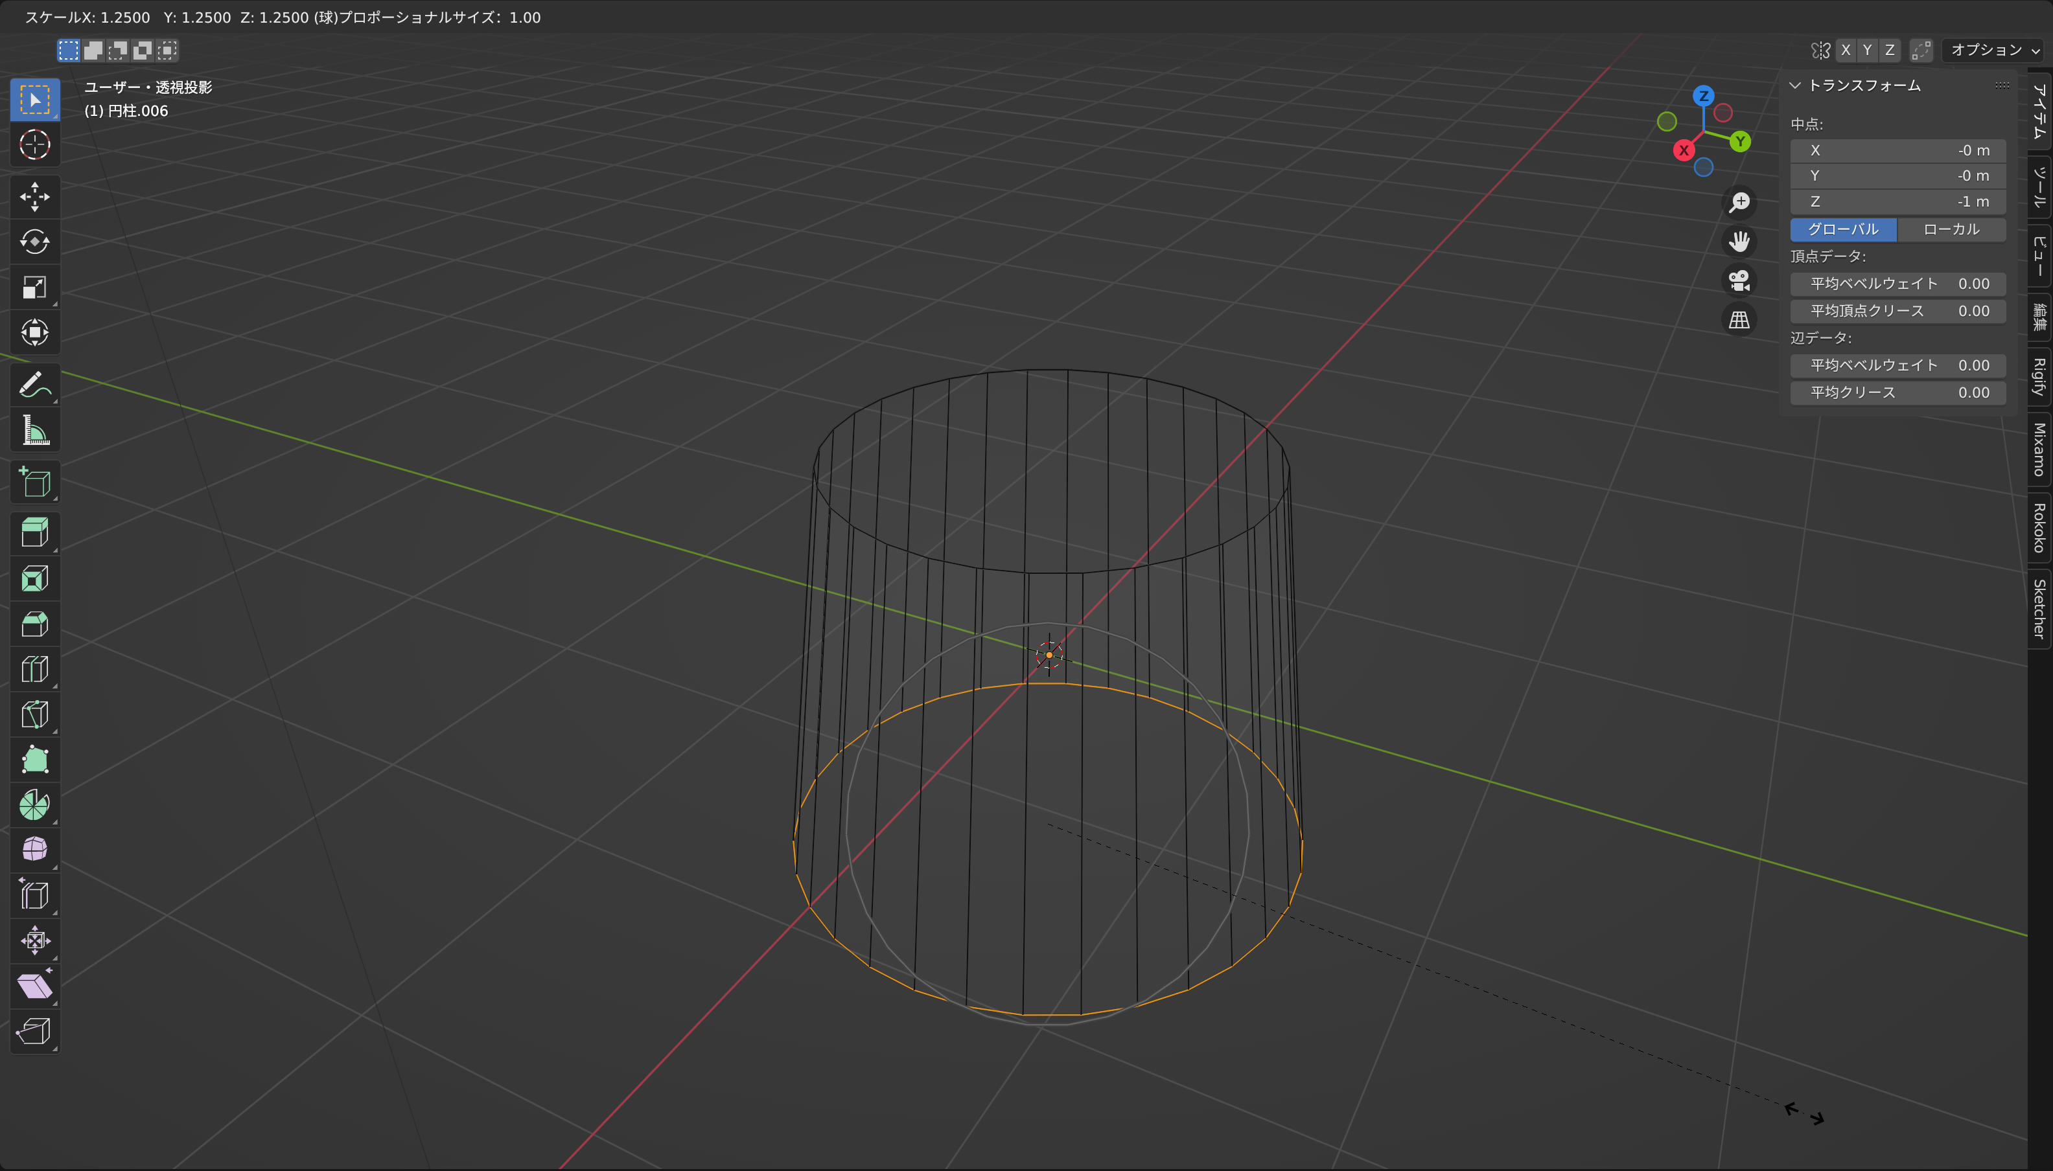Screen dimensions: 2053x1171
Task: Select the Rip Region tool
Action: tap(34, 1031)
